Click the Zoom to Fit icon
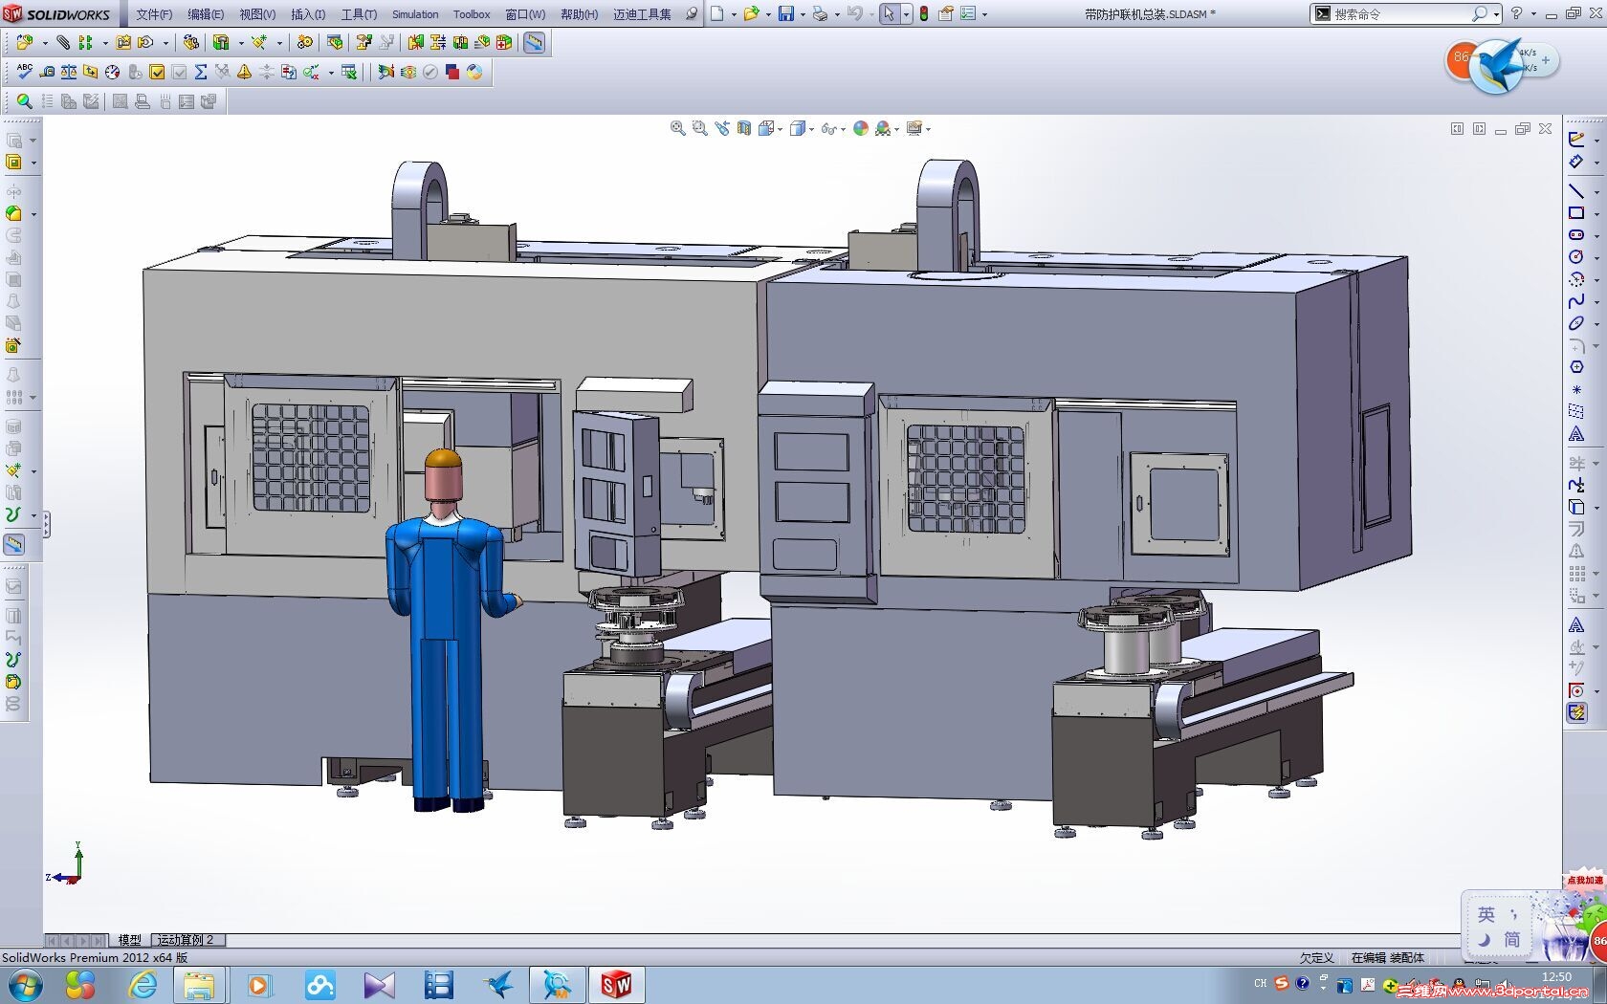 678,128
